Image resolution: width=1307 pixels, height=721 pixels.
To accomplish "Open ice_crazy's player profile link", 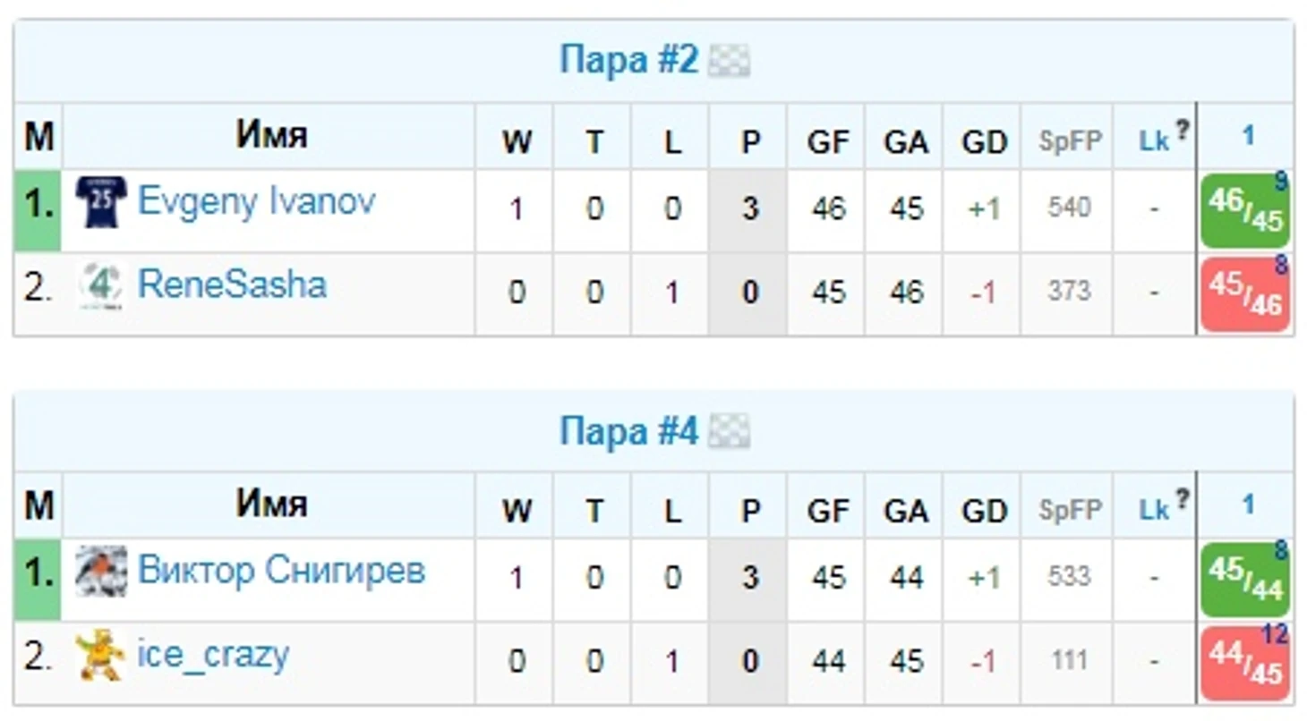I will [x=213, y=655].
